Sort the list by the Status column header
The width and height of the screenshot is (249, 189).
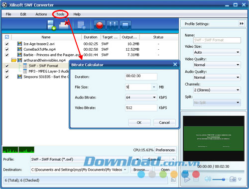(x=158, y=37)
